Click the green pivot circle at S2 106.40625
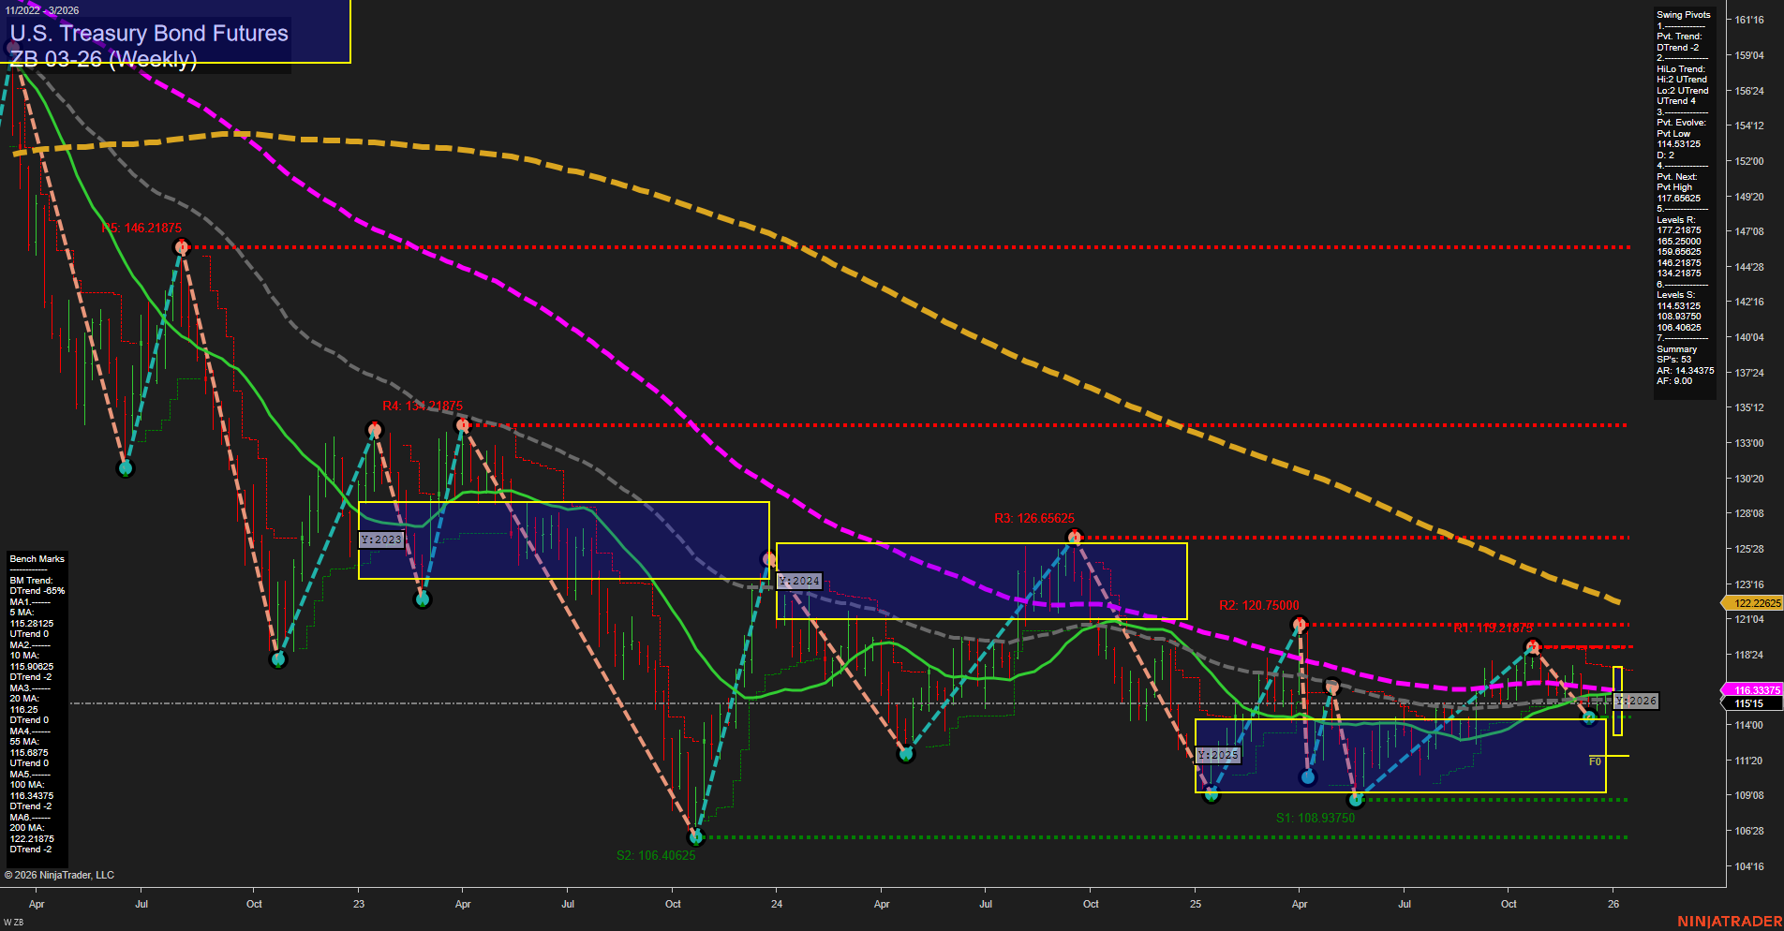This screenshot has width=1784, height=931. [694, 836]
